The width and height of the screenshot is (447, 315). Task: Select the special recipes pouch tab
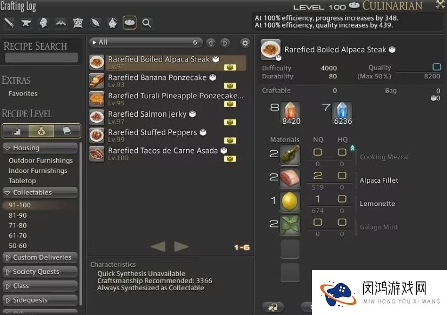tap(41, 131)
